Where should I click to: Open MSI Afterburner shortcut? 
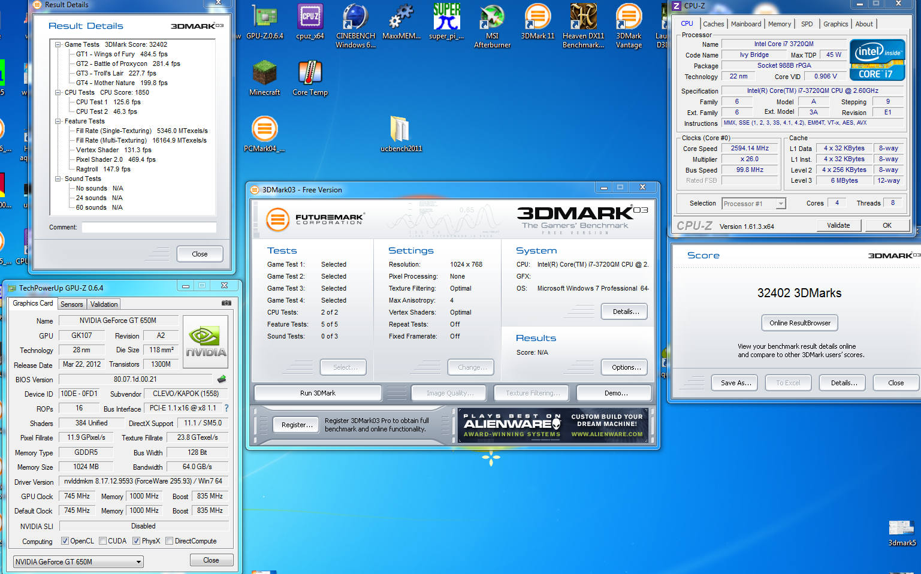(x=492, y=26)
